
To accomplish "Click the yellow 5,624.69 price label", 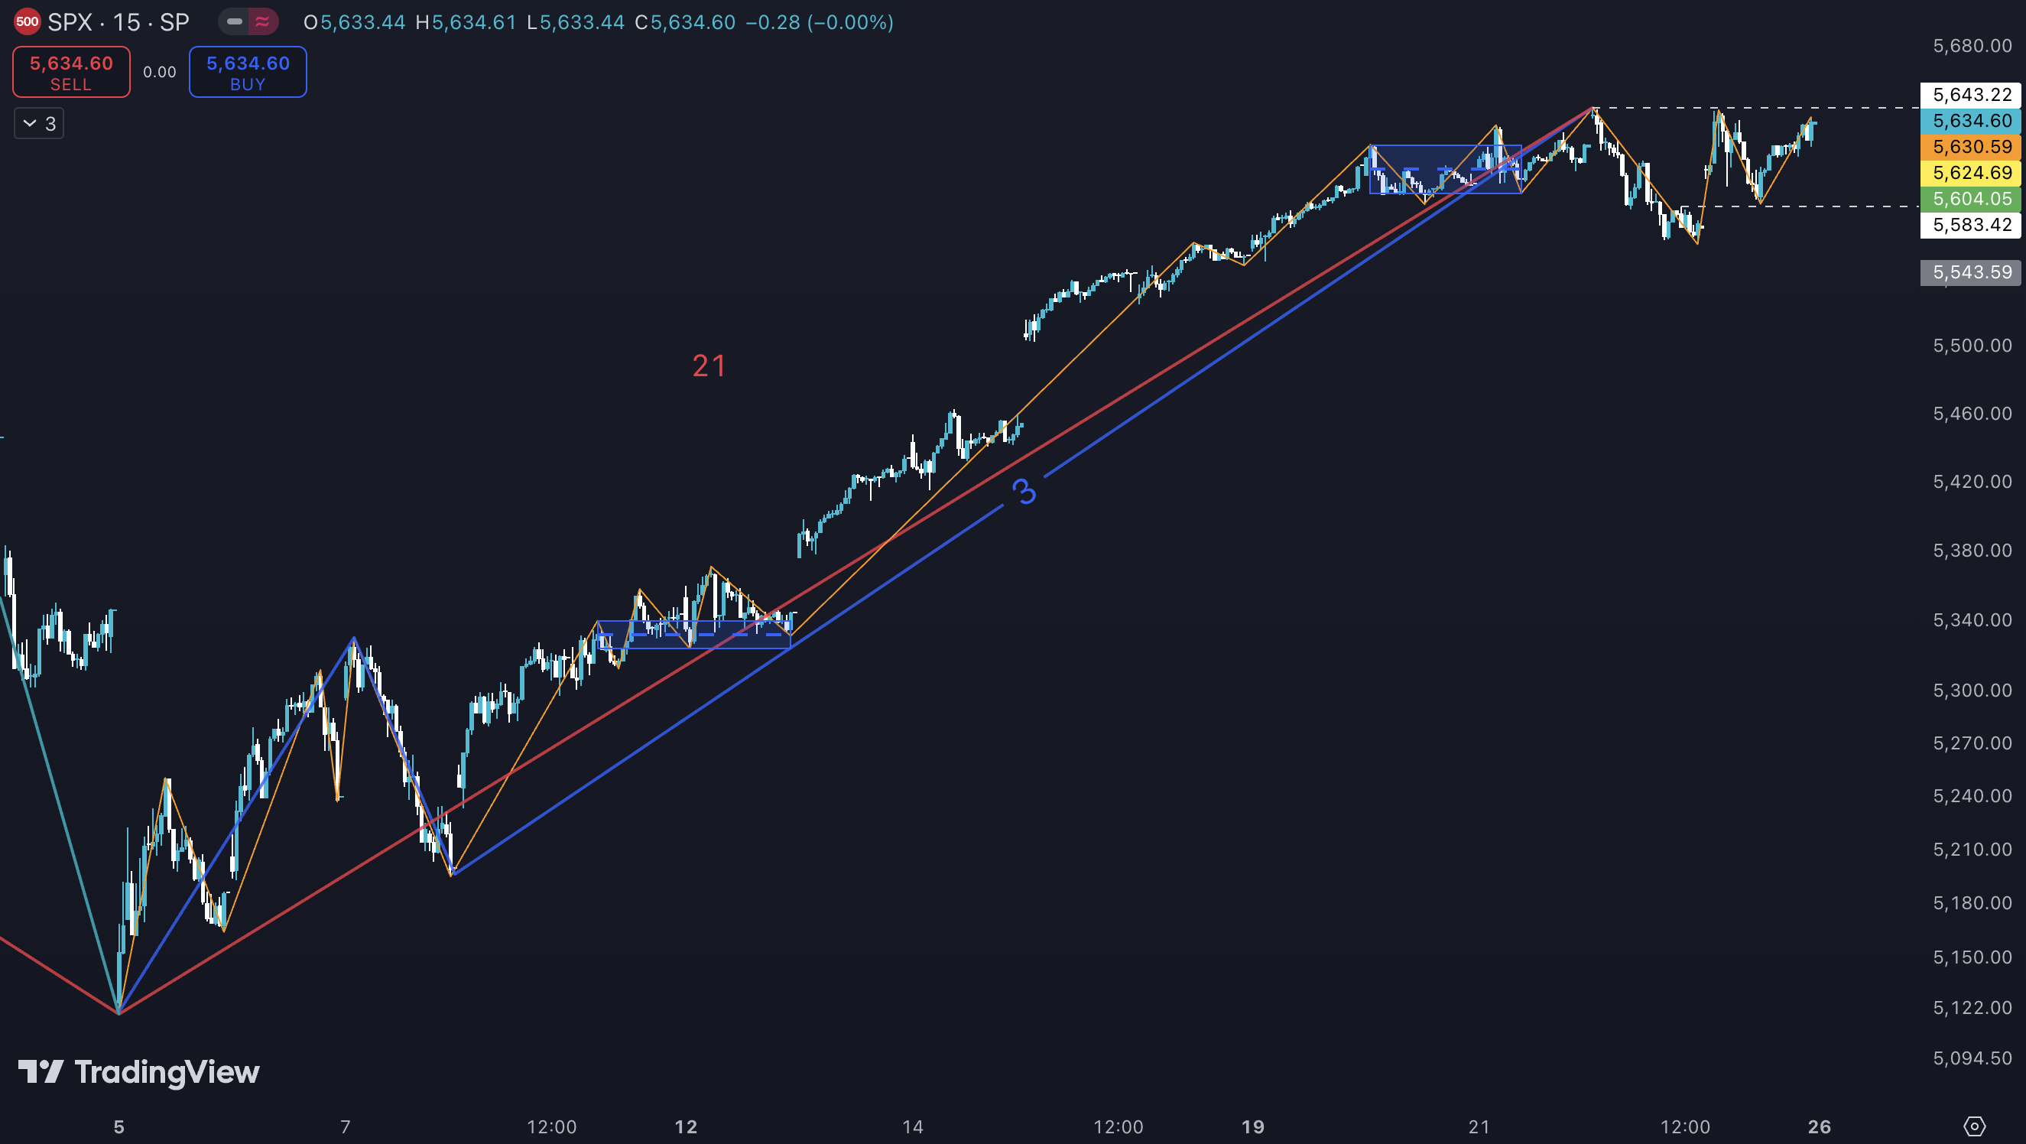I will point(1971,172).
